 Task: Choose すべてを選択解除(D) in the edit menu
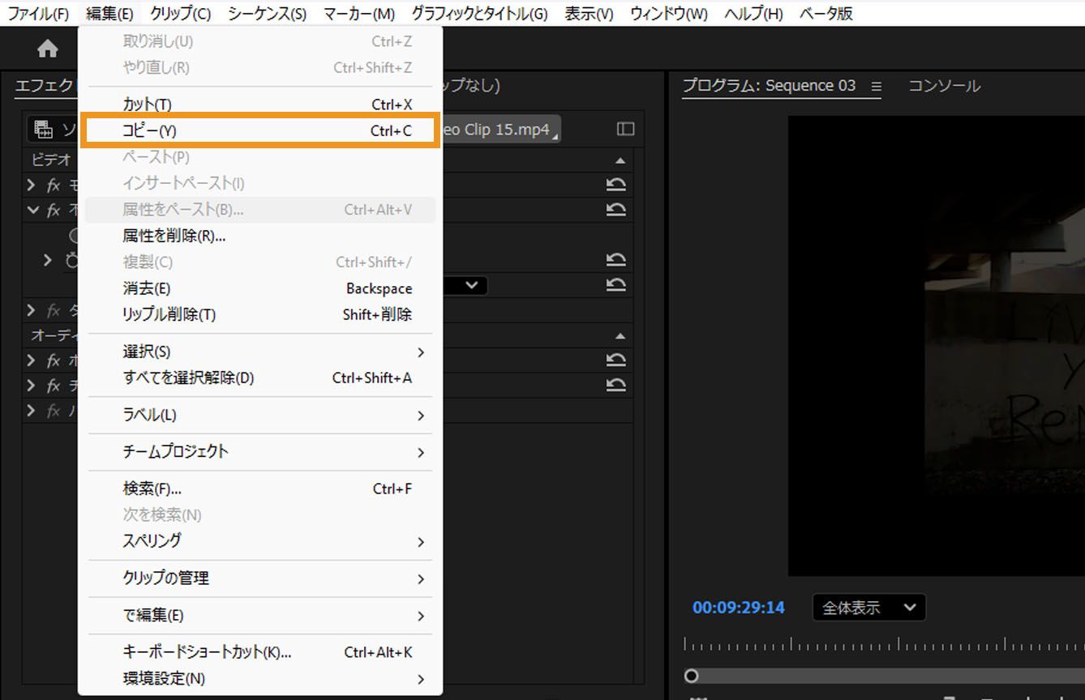(x=260, y=378)
